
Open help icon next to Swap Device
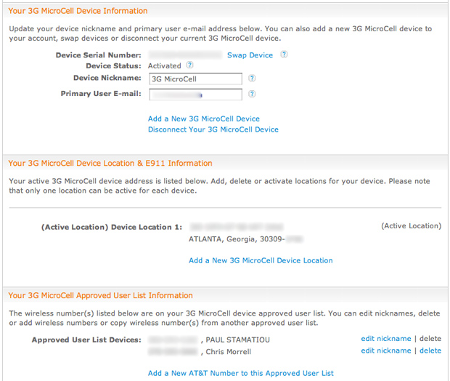284,55
